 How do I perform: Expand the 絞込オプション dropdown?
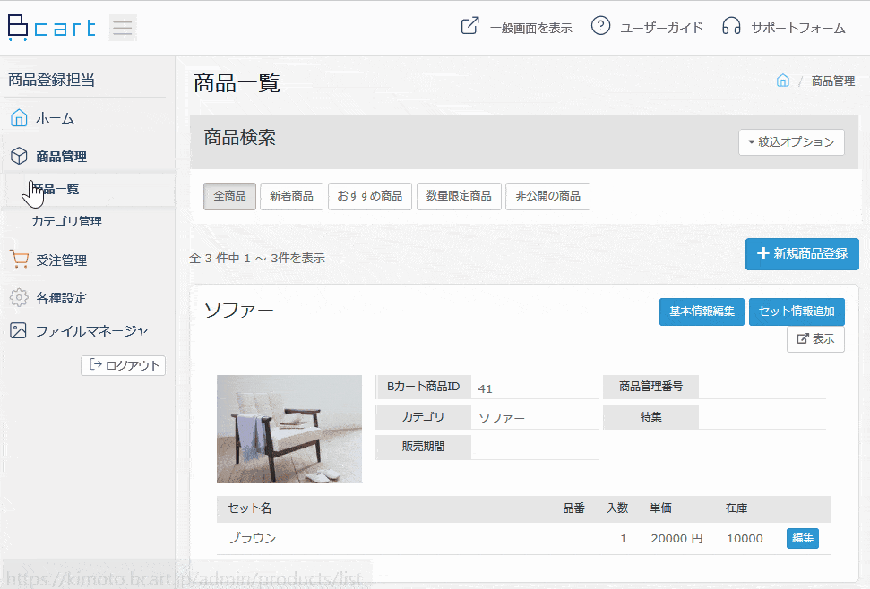(x=791, y=141)
